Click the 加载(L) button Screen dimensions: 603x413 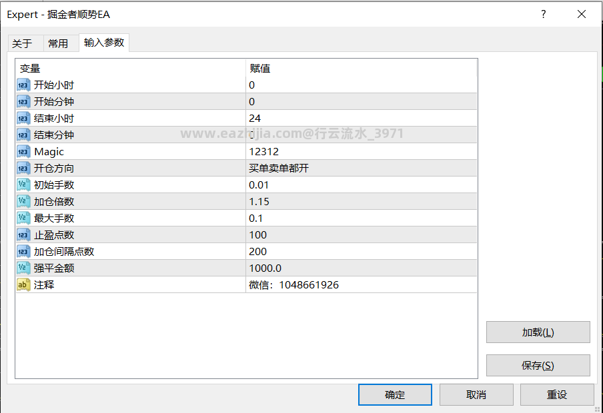tap(538, 332)
